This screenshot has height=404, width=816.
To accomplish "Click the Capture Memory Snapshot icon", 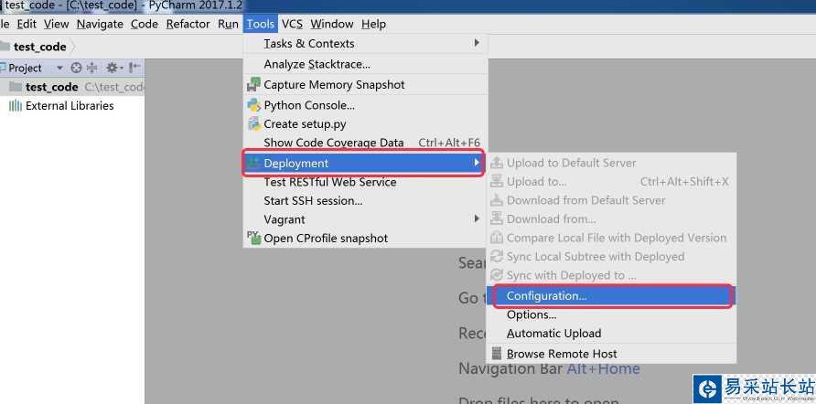I will [253, 85].
